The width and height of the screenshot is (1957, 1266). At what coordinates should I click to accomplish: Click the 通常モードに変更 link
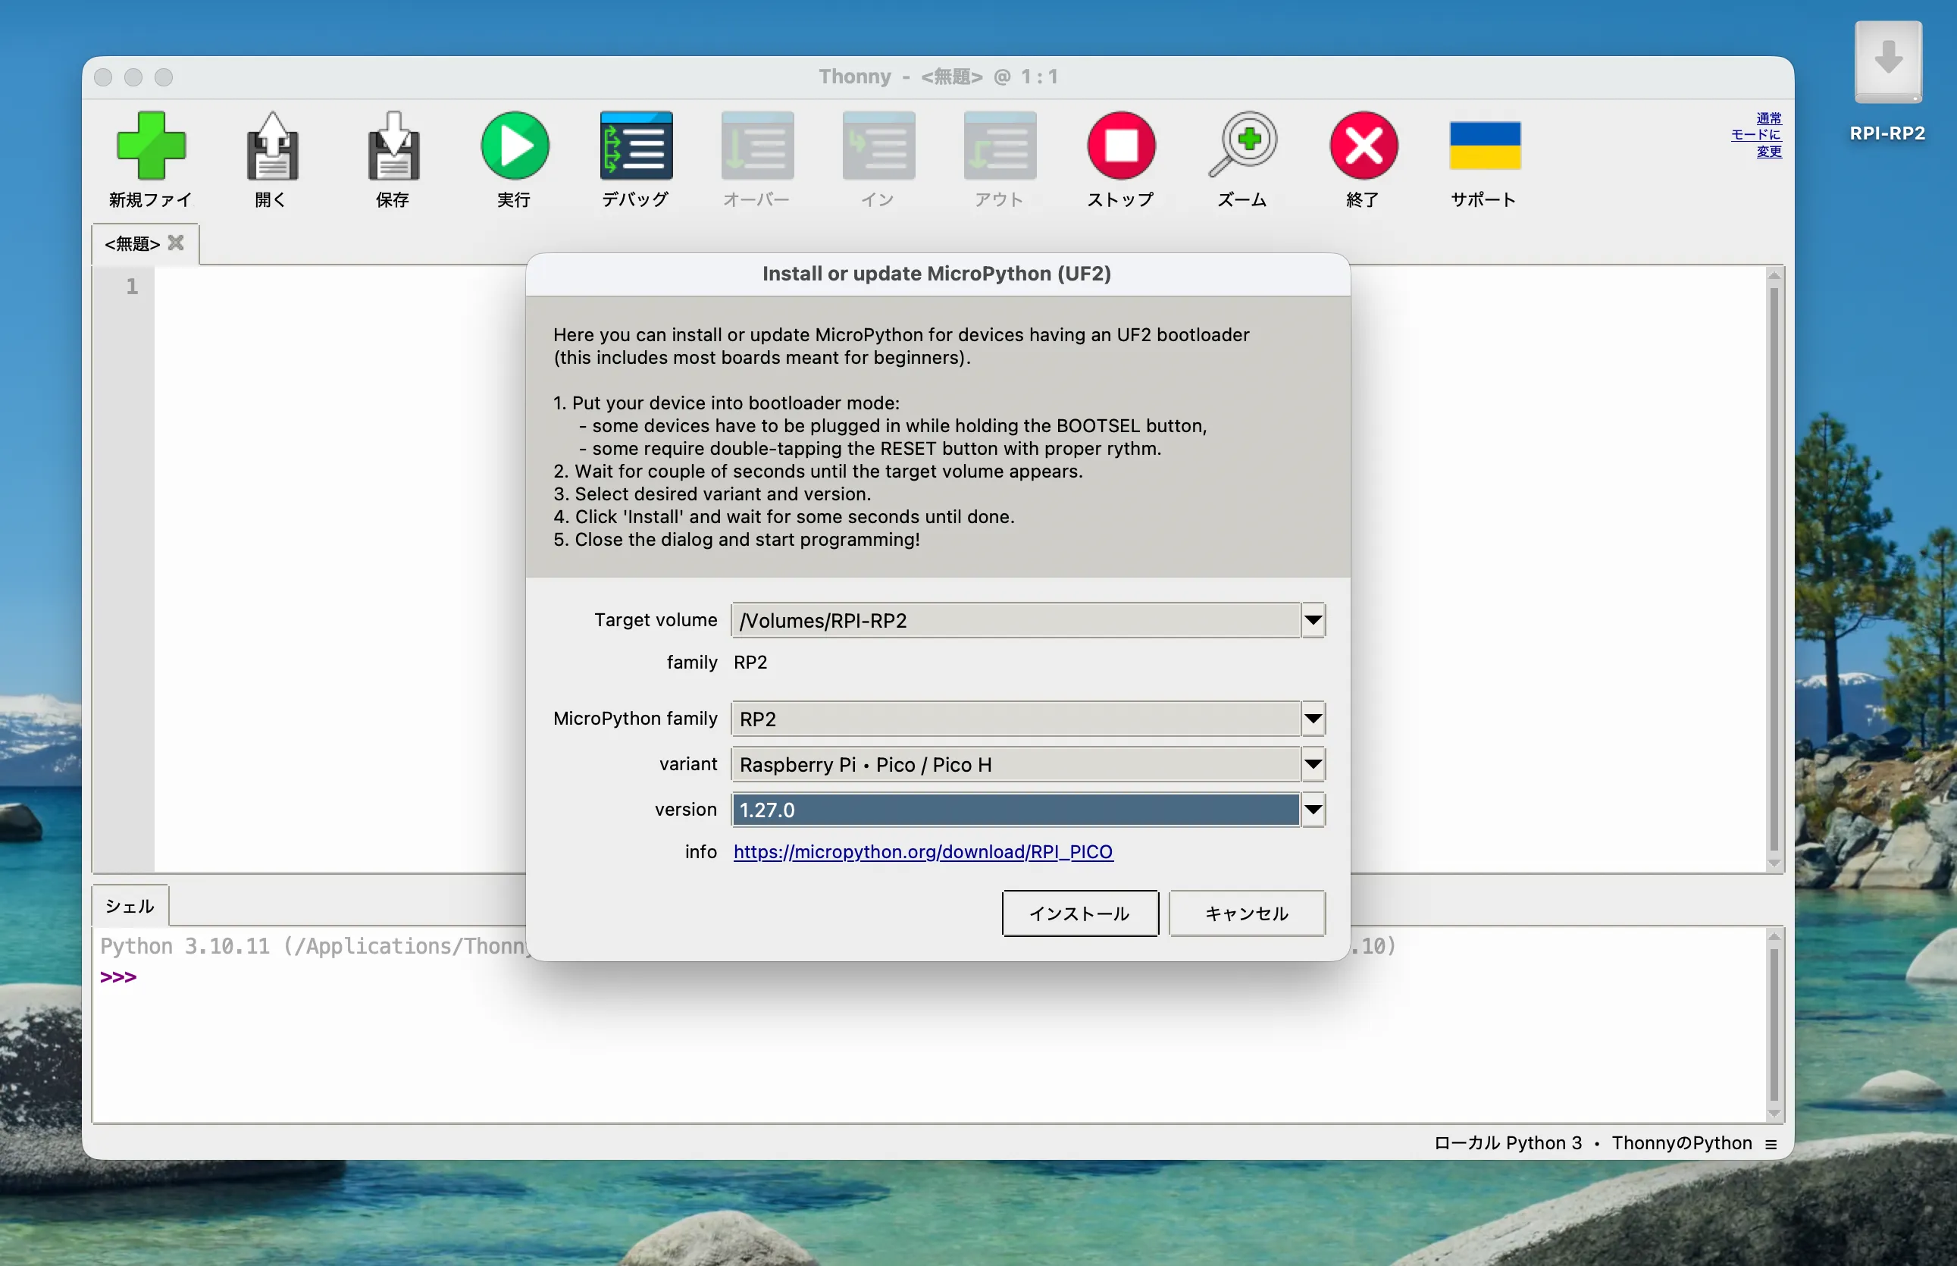[1757, 135]
